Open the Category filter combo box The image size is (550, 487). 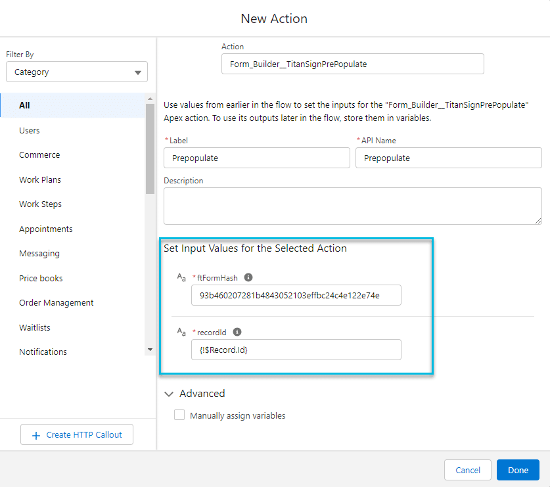click(76, 72)
